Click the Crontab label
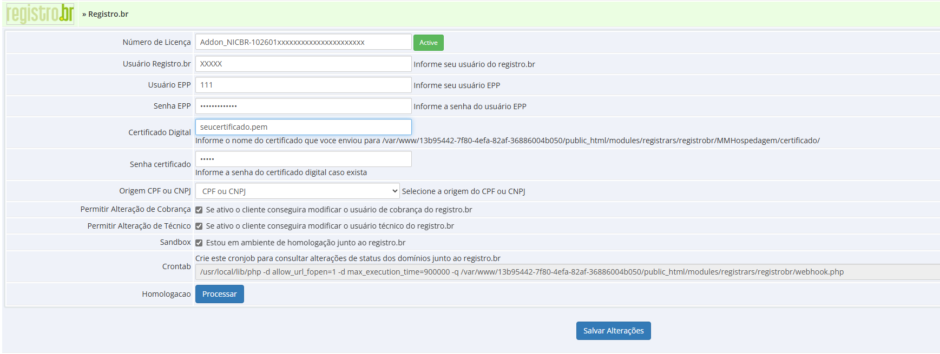940x354 pixels. point(176,266)
